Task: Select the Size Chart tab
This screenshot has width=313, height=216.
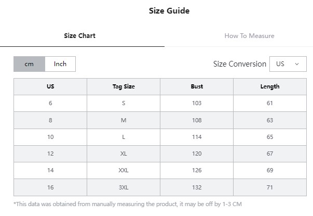Action: (x=79, y=36)
